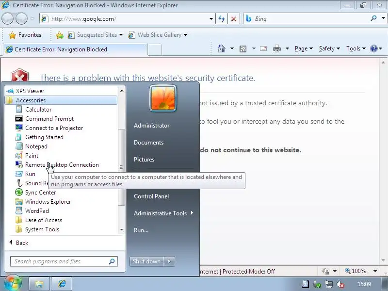388x291 pixels.
Task: Click the Read Mail toolbar icon
Action: (x=263, y=48)
